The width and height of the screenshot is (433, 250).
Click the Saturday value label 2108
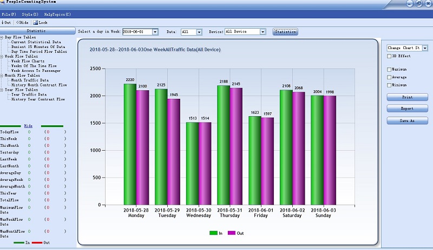286,86
